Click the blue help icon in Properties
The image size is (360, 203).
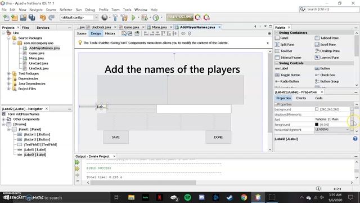[x=355, y=139]
